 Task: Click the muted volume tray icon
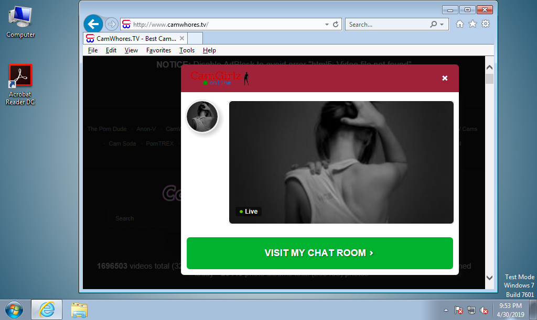pos(484,310)
